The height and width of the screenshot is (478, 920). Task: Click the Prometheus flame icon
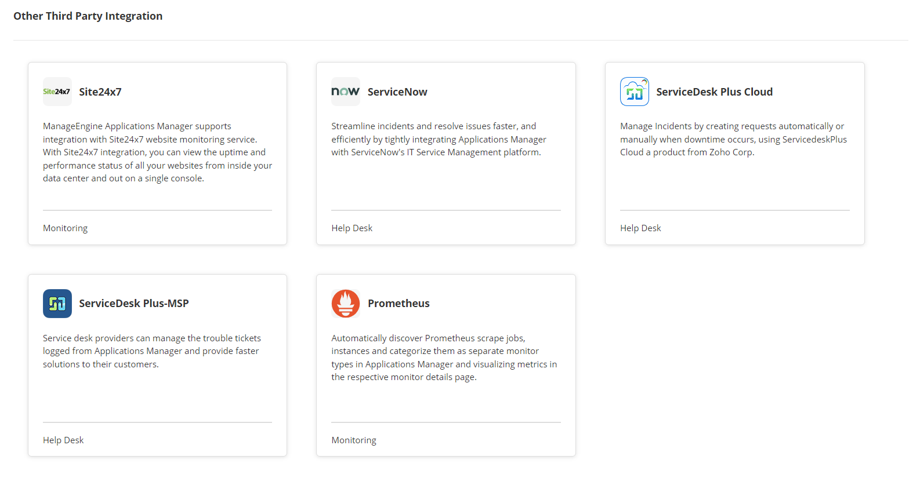click(x=346, y=303)
